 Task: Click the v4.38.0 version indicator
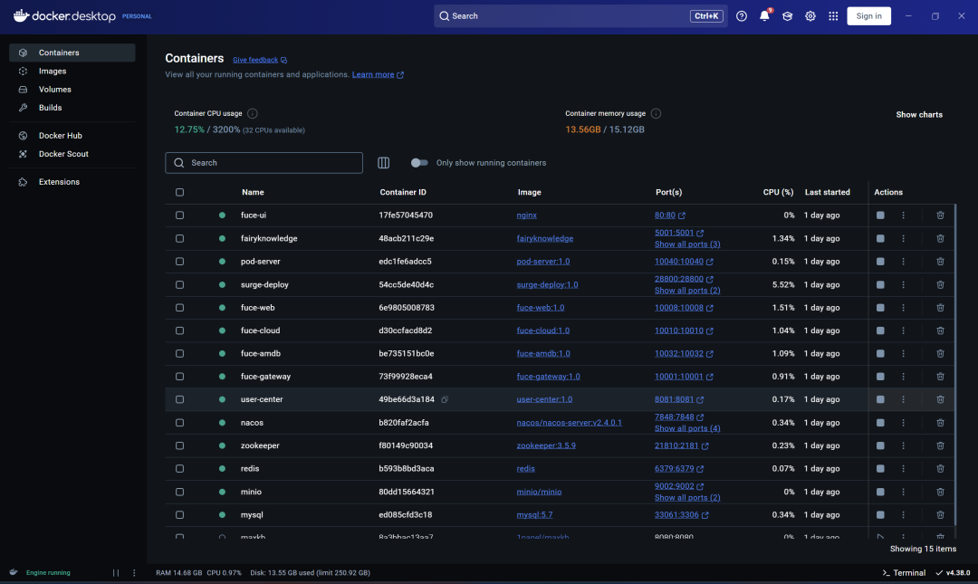[953, 573]
